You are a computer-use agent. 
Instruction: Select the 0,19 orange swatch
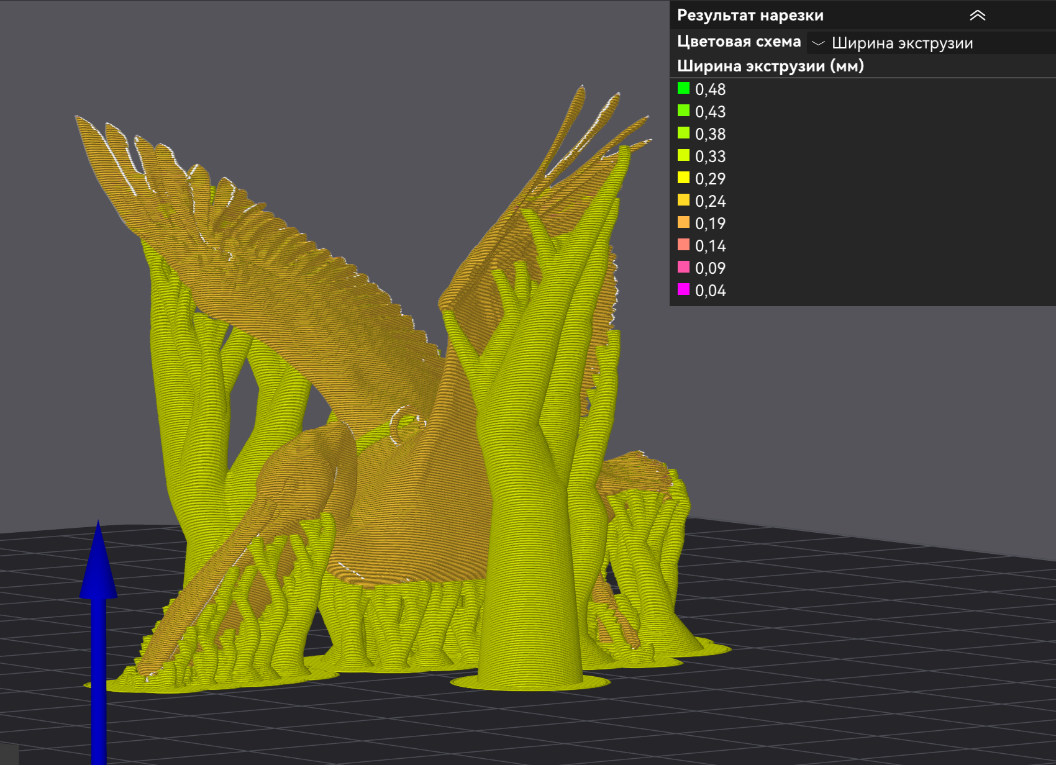coord(683,222)
